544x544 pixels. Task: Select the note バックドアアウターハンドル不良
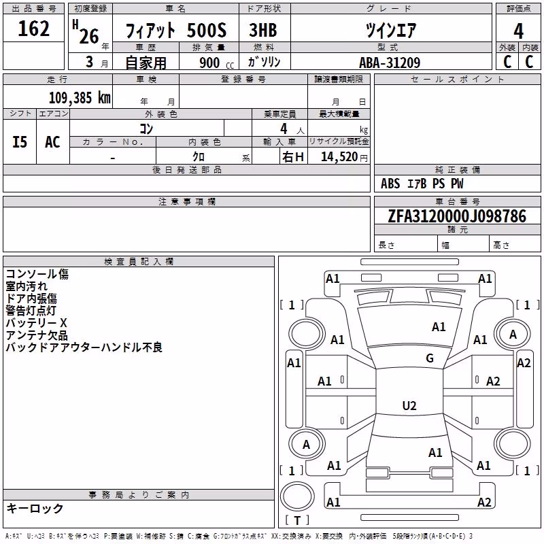coord(84,347)
